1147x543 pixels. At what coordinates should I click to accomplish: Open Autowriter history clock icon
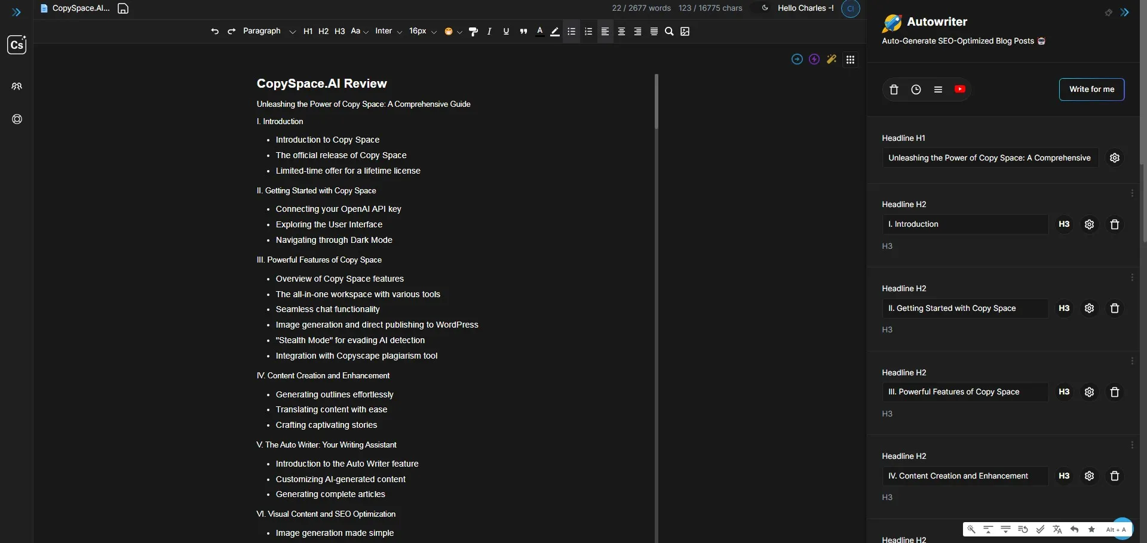[916, 90]
